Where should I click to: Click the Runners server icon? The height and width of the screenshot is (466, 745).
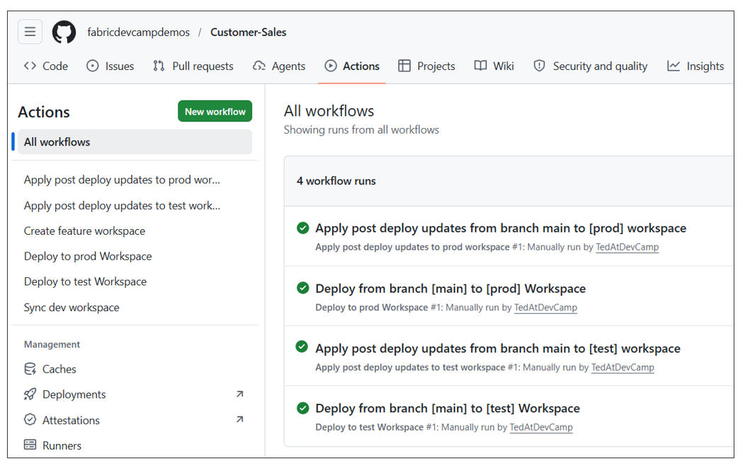30,445
